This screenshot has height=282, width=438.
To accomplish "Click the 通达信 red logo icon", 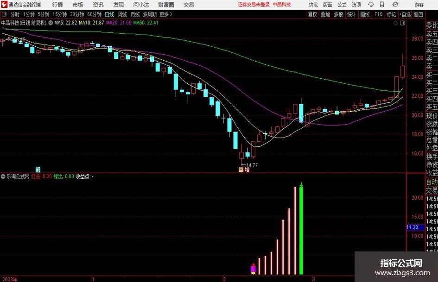I will pyautogui.click(x=4, y=5).
